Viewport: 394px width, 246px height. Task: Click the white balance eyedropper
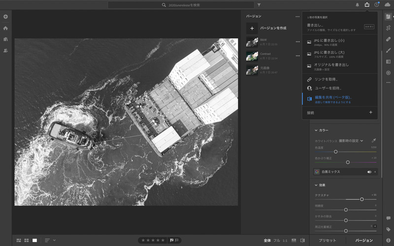[373, 141]
